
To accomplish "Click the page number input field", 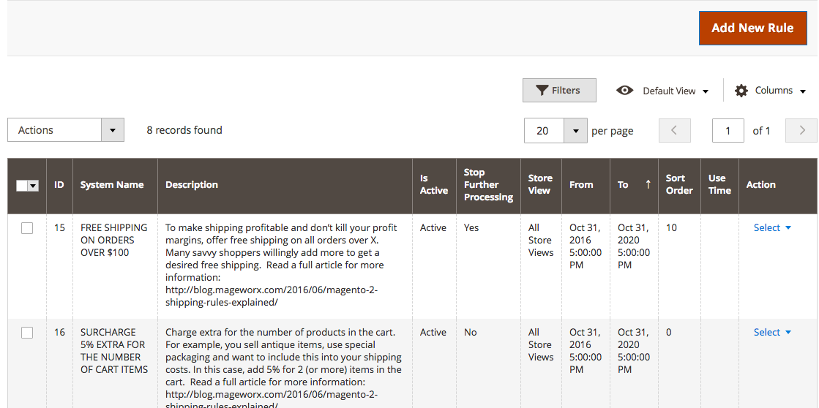I will pos(728,131).
